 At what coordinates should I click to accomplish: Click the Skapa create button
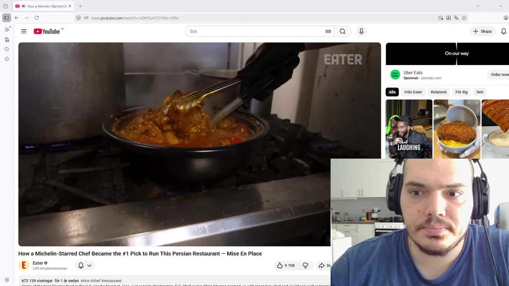coord(482,31)
